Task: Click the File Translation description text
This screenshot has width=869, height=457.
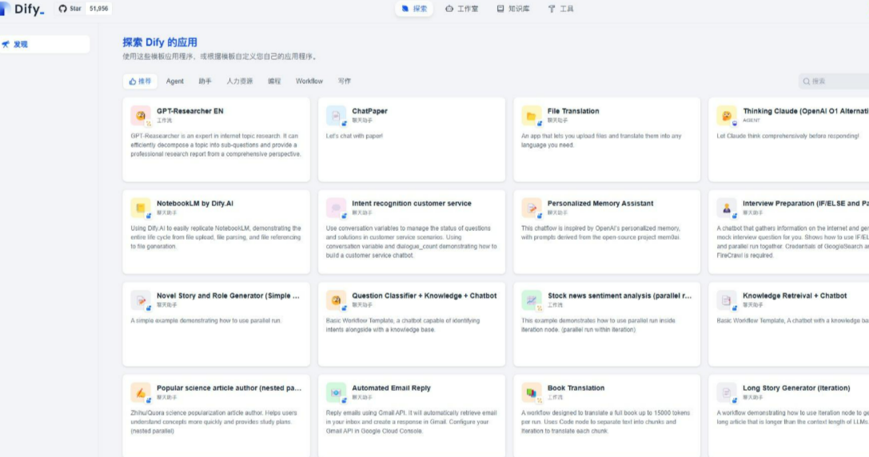Action: 601,140
